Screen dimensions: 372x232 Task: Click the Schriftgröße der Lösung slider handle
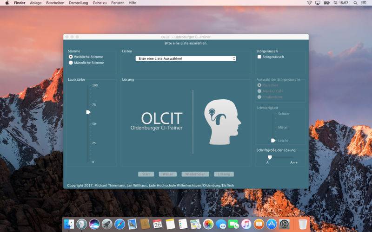pyautogui.click(x=269, y=157)
